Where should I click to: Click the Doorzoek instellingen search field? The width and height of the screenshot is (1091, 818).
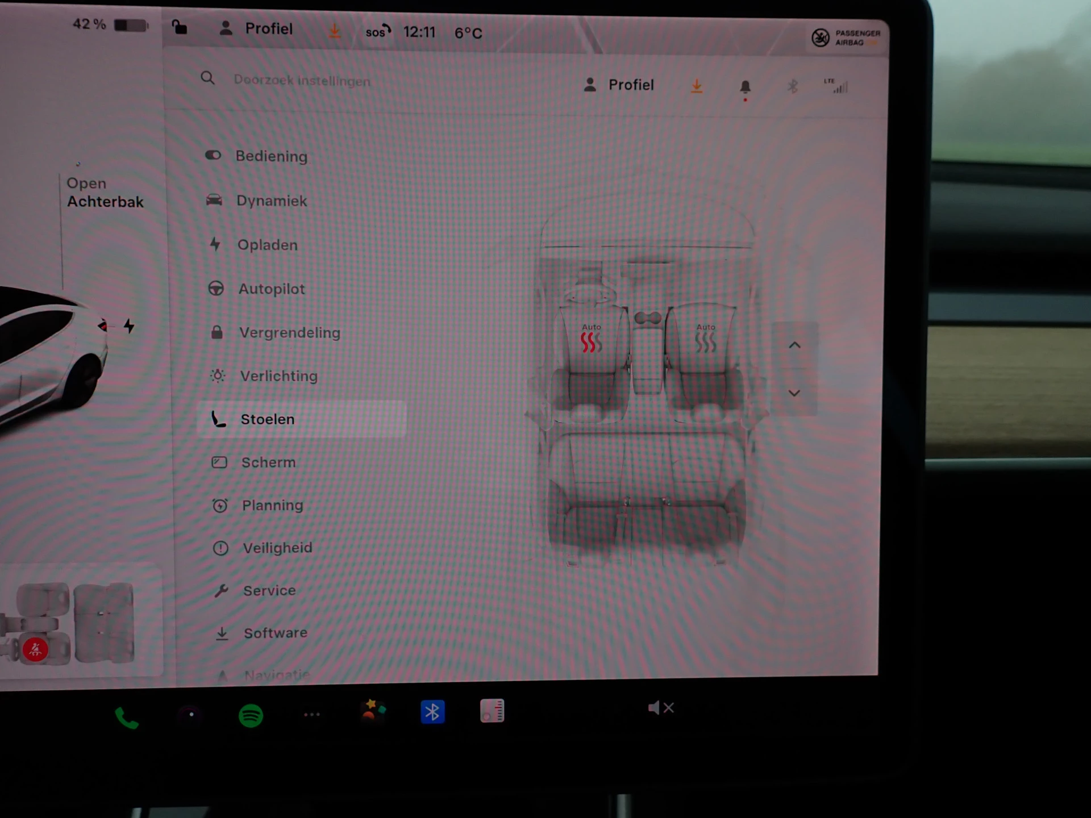point(301,80)
